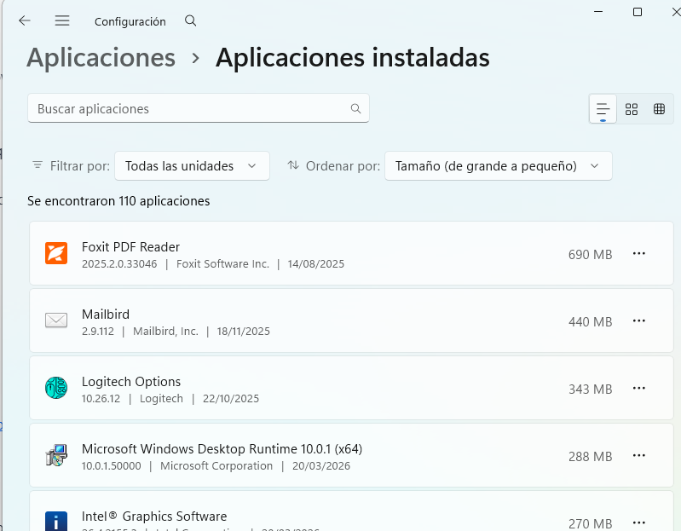Click the chevron in the Aplicaciones breadcrumb
681x531 pixels.
point(196,58)
